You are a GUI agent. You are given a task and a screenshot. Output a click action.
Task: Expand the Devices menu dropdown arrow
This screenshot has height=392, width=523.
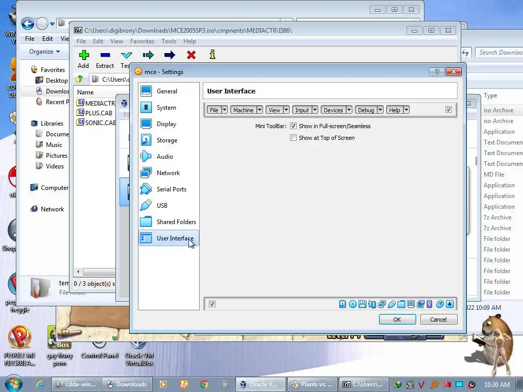tap(349, 110)
